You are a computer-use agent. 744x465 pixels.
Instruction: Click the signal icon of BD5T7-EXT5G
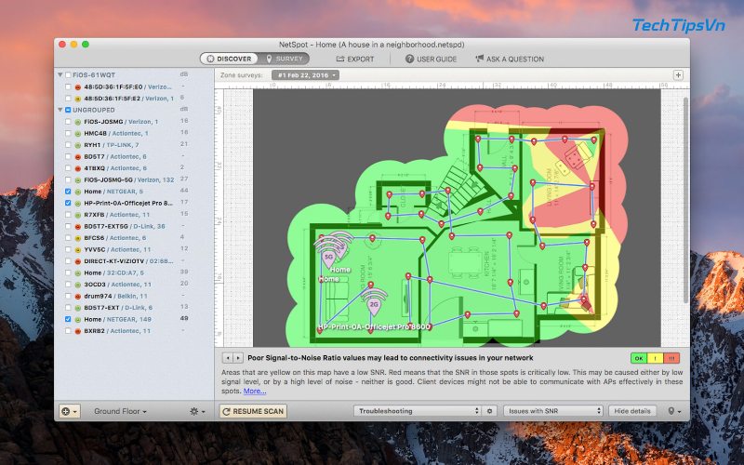pos(78,226)
